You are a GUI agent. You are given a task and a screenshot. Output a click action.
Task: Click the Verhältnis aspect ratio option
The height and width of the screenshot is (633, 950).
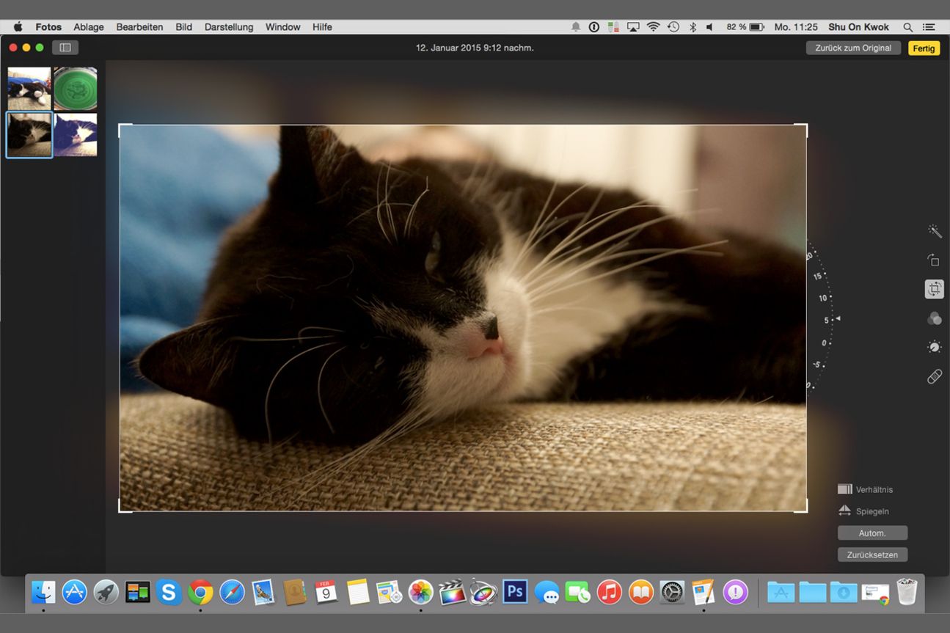tap(866, 489)
